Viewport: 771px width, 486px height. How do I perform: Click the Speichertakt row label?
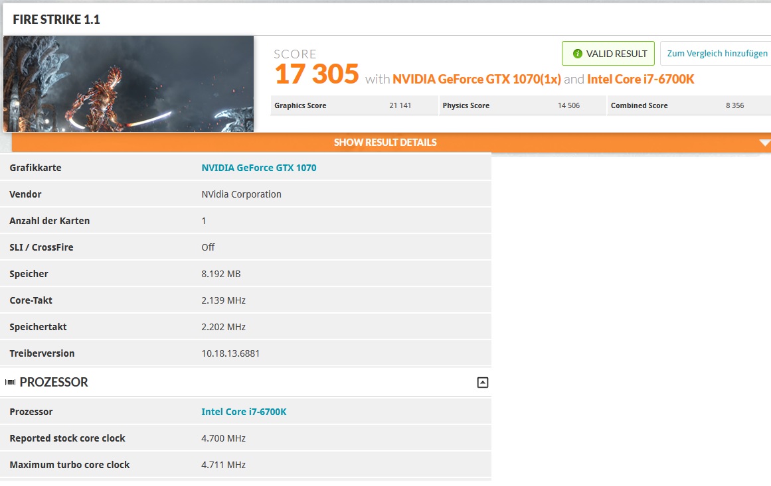point(38,327)
